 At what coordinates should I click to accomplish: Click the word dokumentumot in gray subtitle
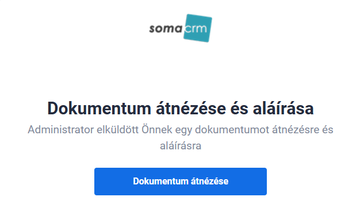click(x=232, y=130)
